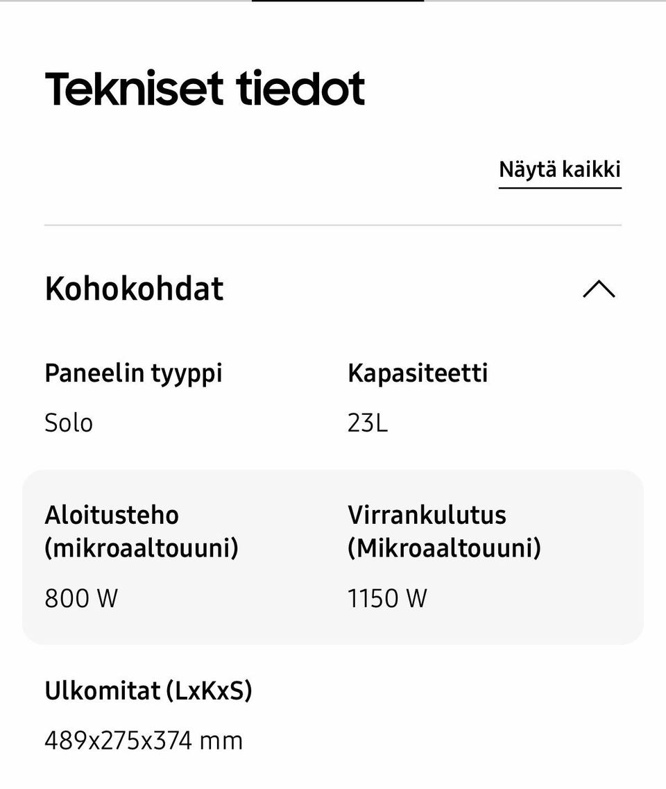Select the Solo panel type value
This screenshot has height=789, width=666.
[x=69, y=422]
